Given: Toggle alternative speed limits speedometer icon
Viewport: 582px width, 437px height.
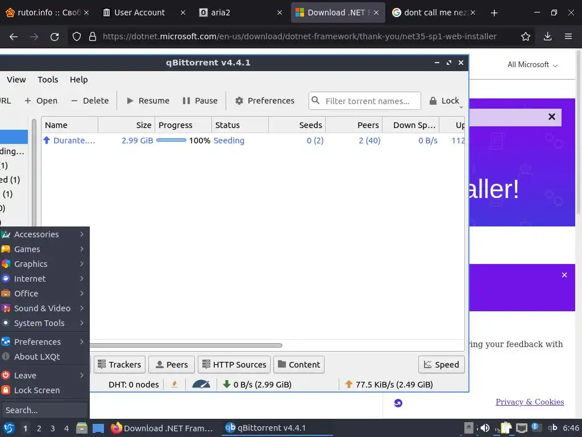Looking at the screenshot, I should pos(201,384).
